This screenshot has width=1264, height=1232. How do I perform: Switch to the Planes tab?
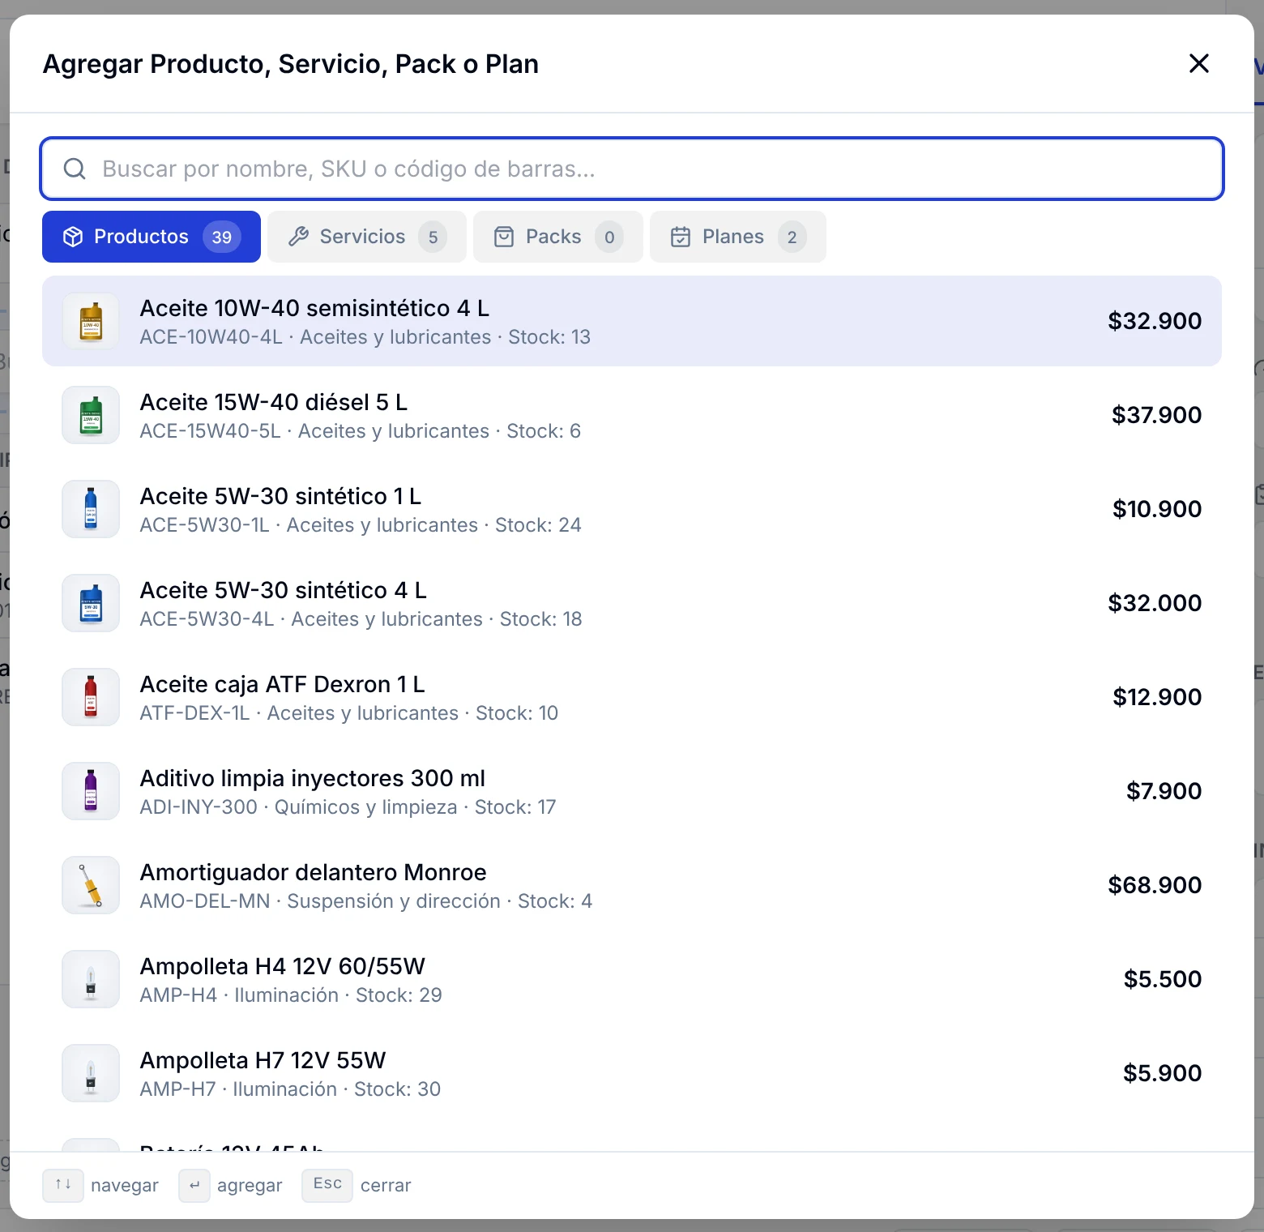coord(738,237)
